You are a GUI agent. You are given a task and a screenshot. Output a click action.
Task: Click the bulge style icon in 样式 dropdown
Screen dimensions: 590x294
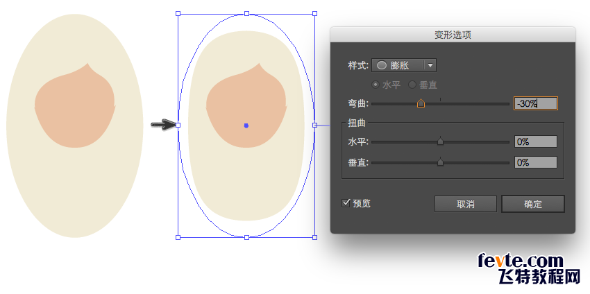382,65
